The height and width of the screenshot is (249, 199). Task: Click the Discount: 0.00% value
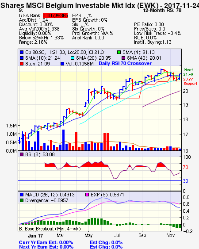point(36,24)
